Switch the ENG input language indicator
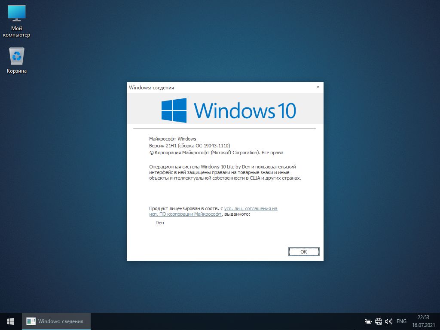 401,321
